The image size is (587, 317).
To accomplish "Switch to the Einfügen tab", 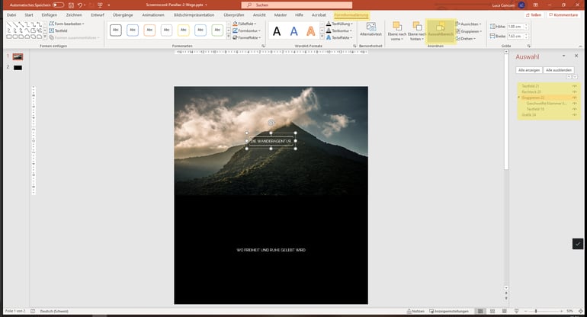I will coord(50,15).
